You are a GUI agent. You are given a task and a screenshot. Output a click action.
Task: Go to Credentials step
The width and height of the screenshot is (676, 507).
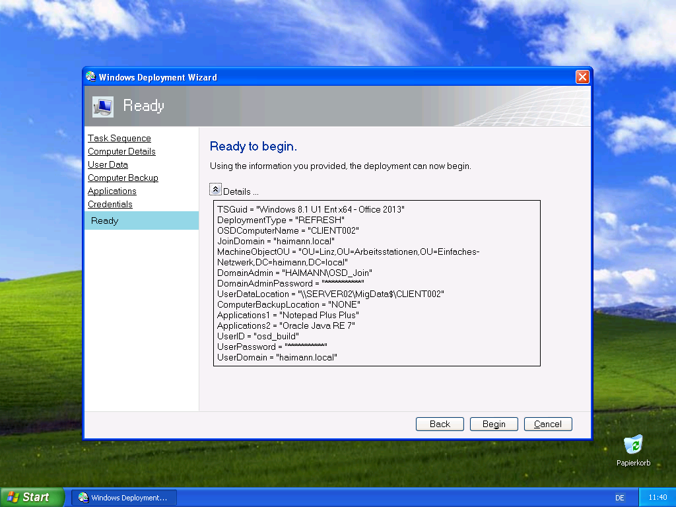pyautogui.click(x=110, y=204)
